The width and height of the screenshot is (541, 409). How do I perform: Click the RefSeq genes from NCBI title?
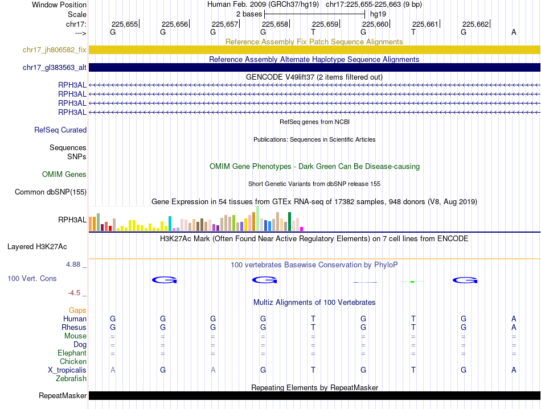[x=314, y=122]
